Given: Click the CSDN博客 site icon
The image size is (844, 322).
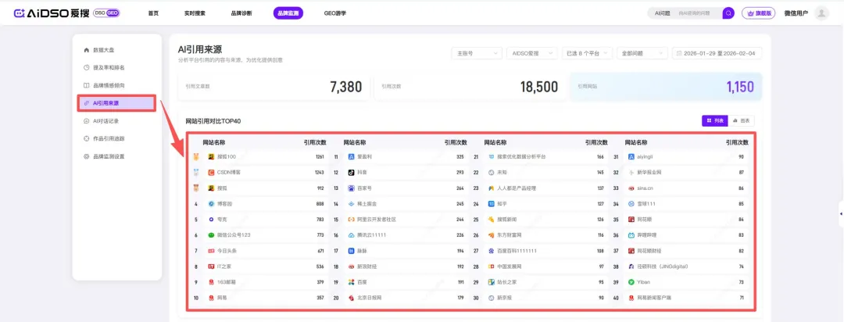Looking at the screenshot, I should 211,172.
